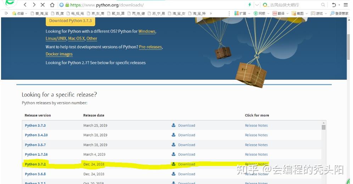Open the address bar dropdown arrow

[257, 5]
